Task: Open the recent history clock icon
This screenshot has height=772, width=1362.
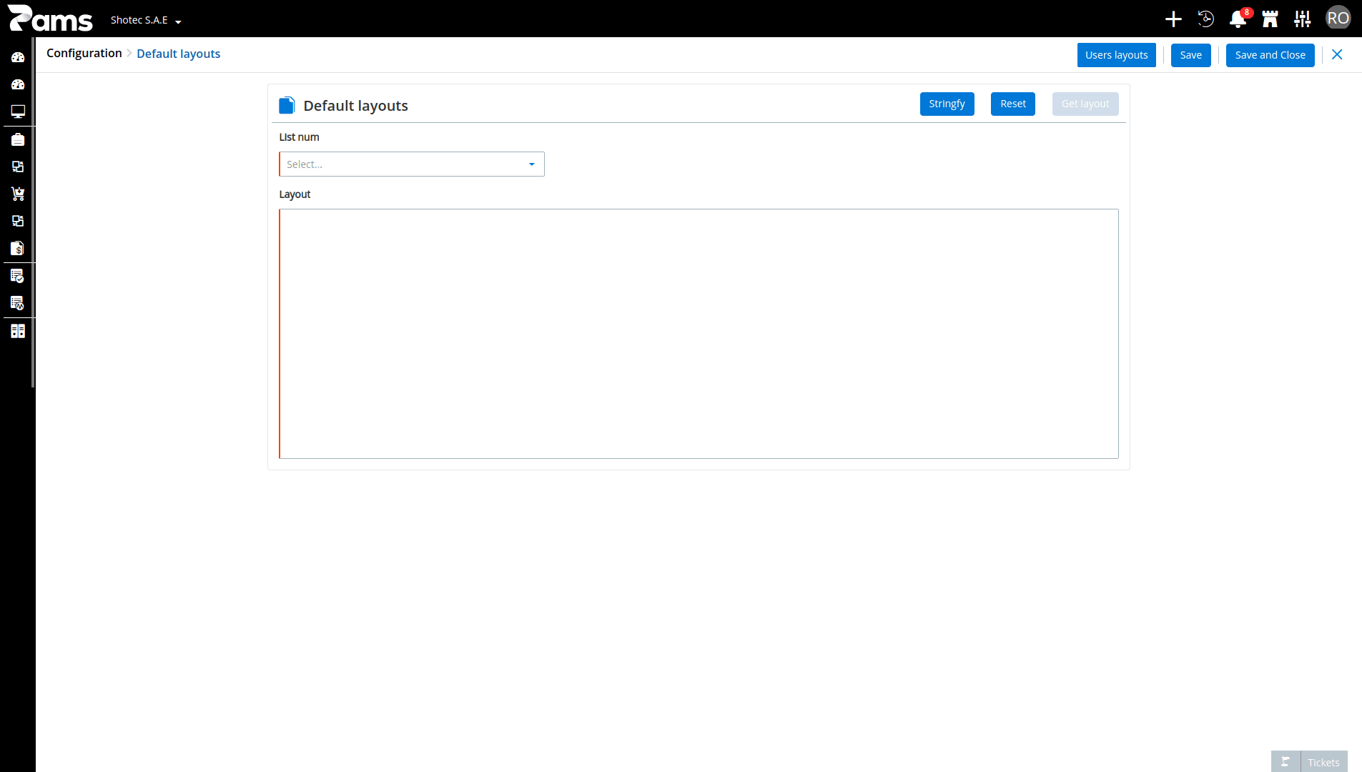Action: pos(1205,19)
